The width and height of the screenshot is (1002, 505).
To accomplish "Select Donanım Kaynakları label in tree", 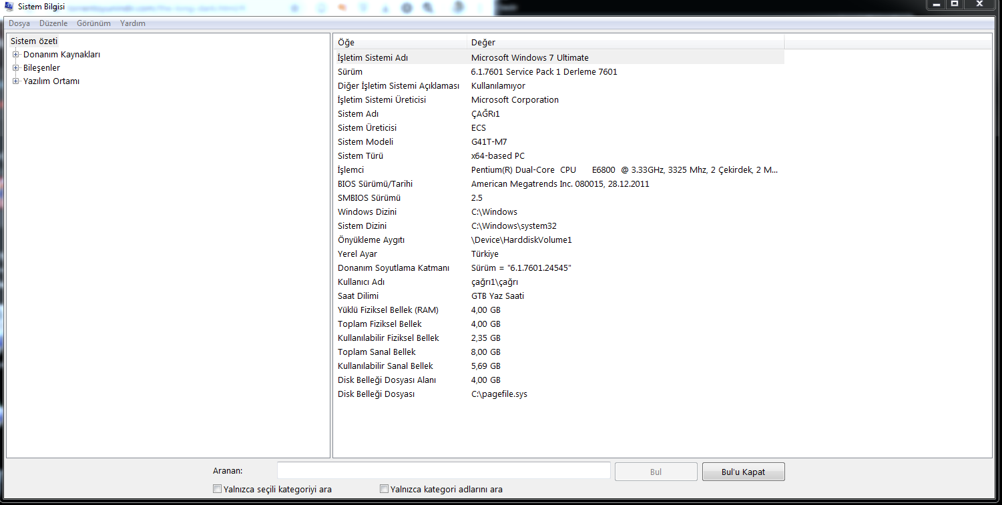I will 62,55.
